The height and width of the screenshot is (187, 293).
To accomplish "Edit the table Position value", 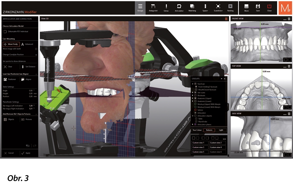I will tap(31, 97).
